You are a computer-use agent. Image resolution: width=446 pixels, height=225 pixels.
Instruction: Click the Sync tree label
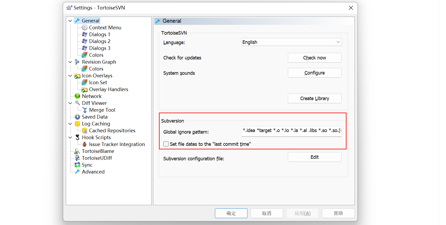tap(87, 165)
